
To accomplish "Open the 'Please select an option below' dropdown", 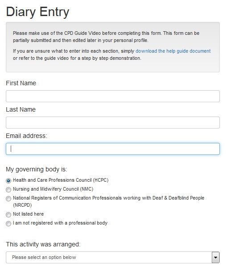I will (113, 257).
